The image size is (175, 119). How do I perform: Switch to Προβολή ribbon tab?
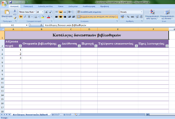tap(104, 6)
